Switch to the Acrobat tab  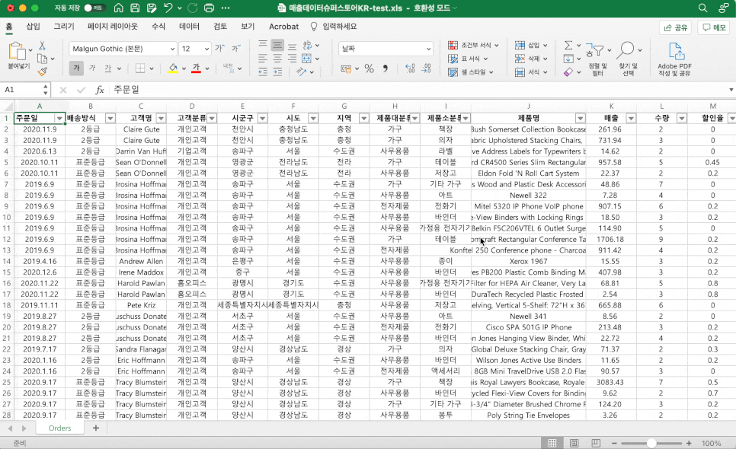tap(283, 27)
